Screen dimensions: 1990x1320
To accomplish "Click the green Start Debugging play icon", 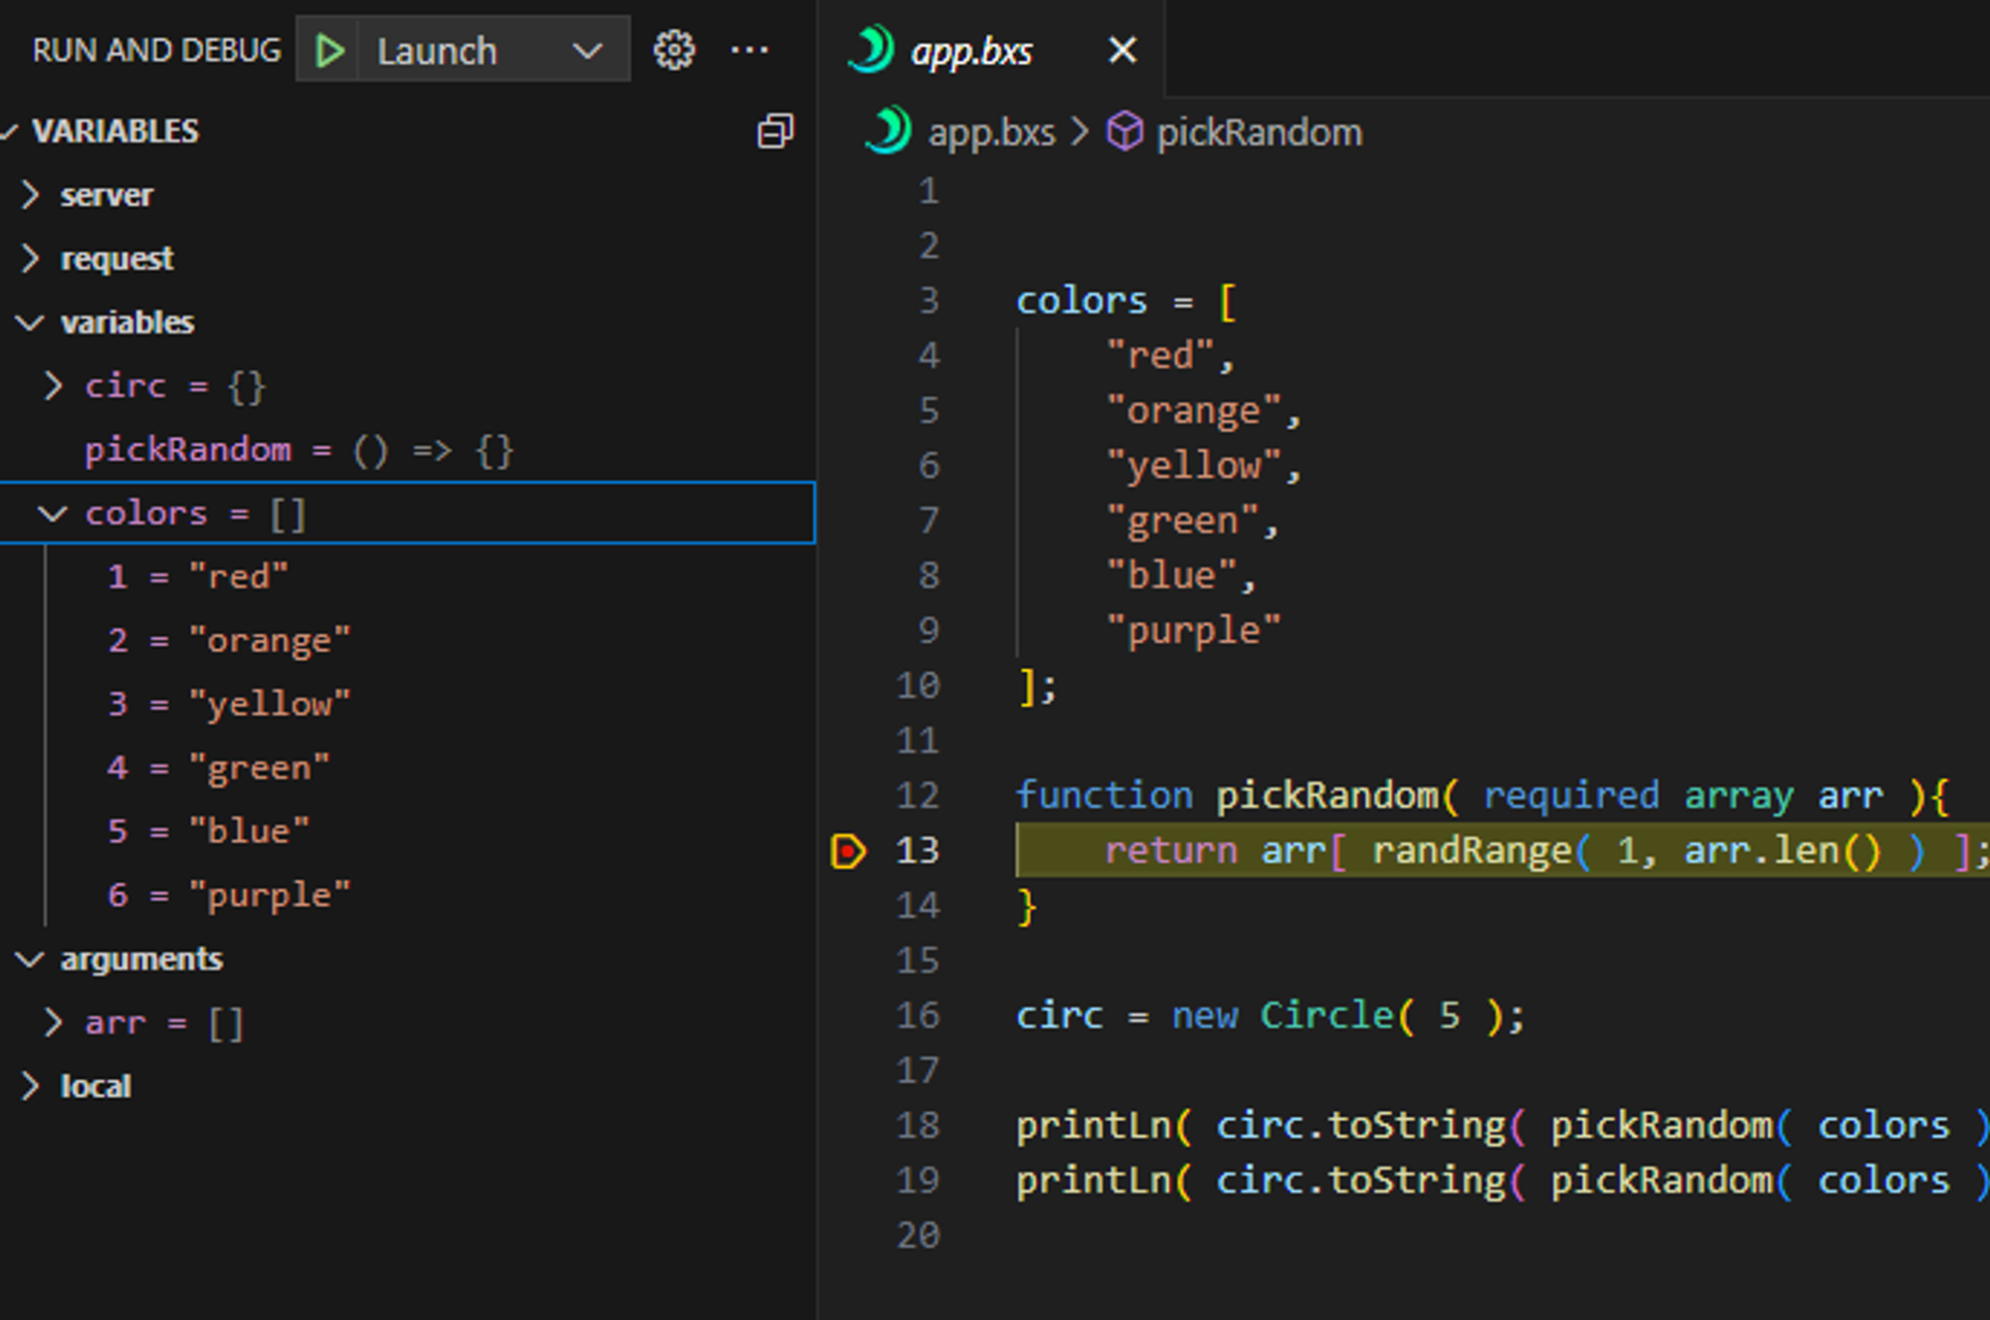I will pyautogui.click(x=329, y=50).
